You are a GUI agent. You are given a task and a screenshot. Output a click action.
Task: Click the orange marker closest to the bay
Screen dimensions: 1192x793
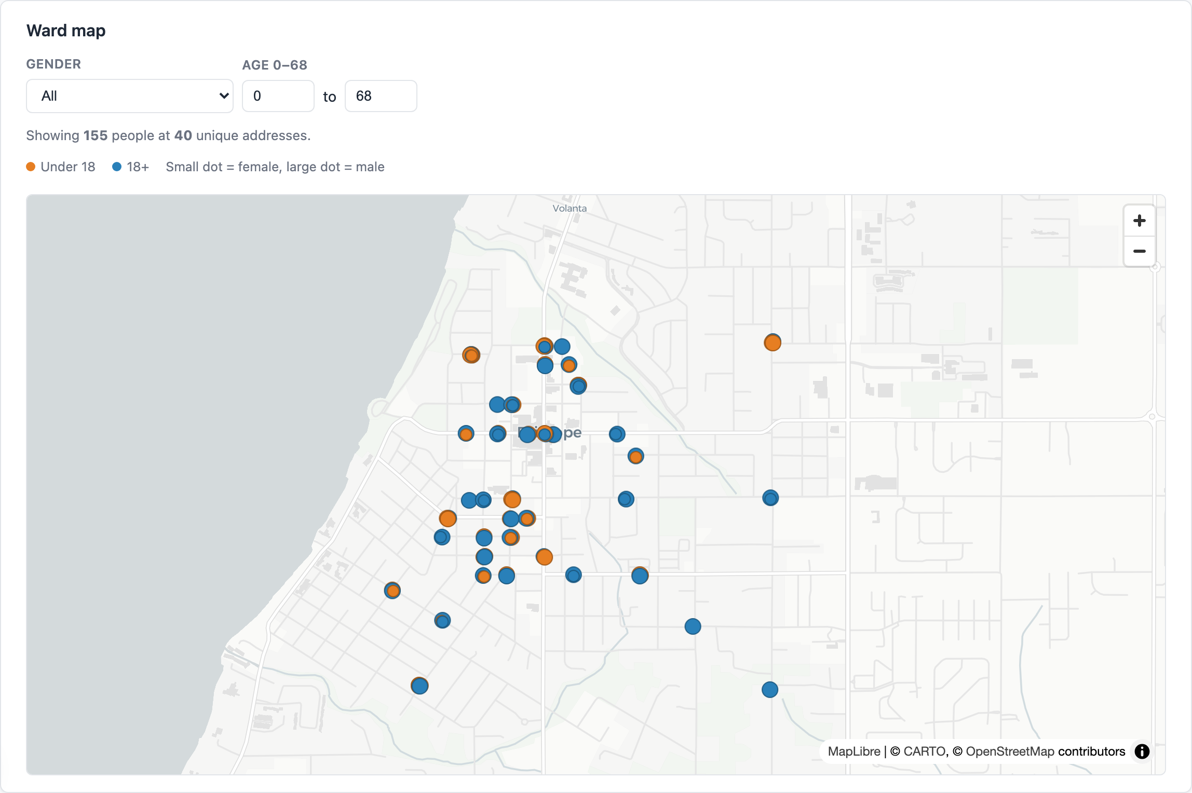point(392,591)
